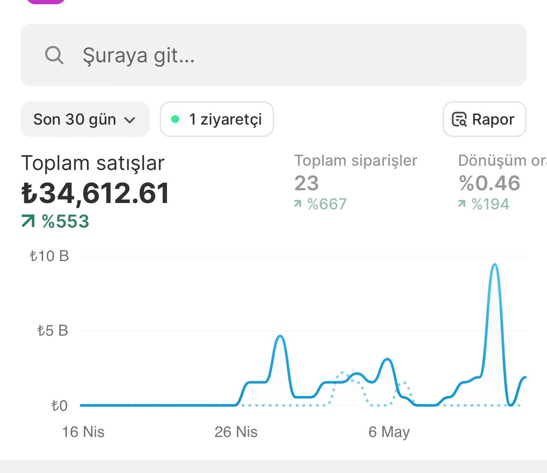Switch to the Dönüşüm oranı metric

[x=502, y=161]
